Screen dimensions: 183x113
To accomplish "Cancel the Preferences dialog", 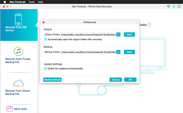I will tap(116, 80).
